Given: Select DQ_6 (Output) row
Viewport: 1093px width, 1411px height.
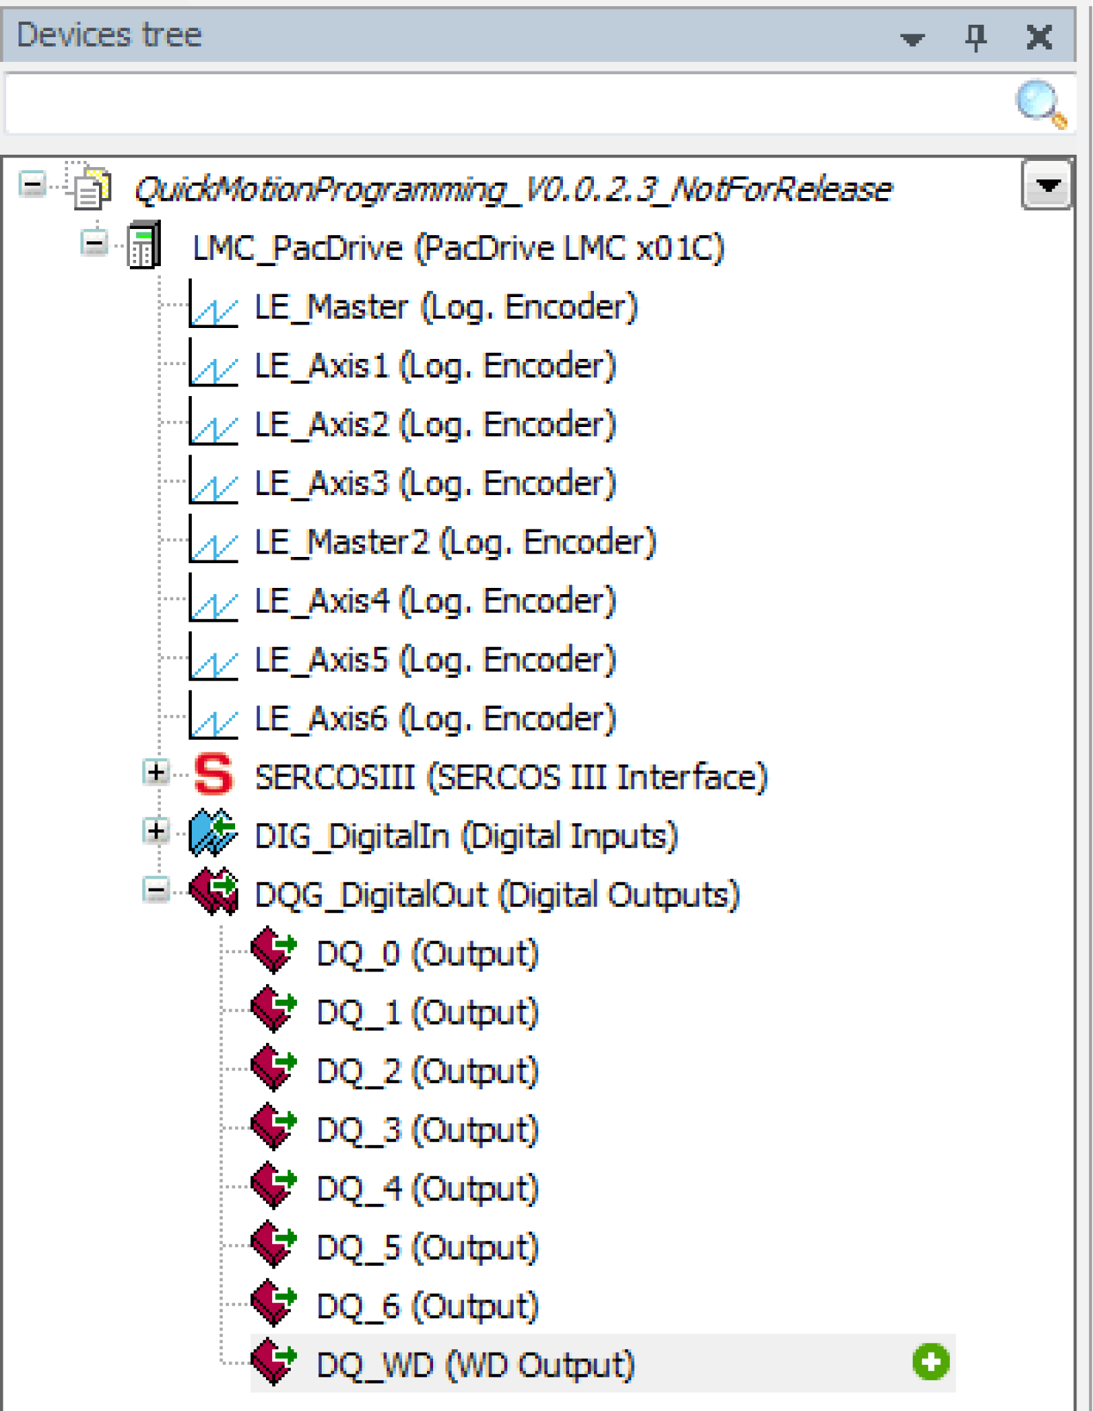Looking at the screenshot, I should (x=428, y=1306).
